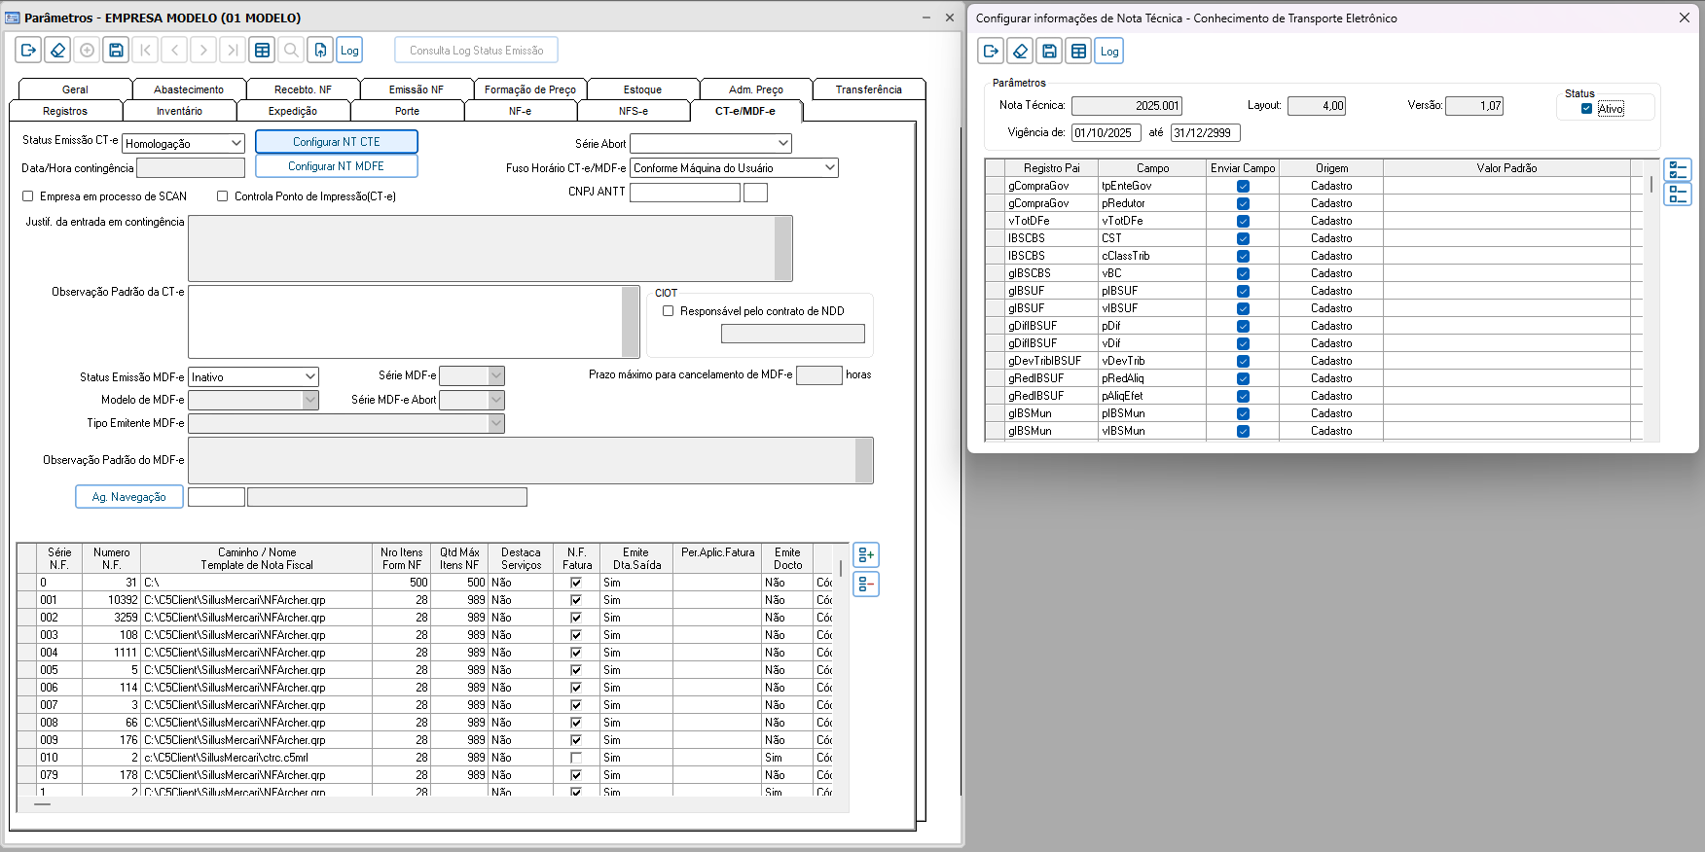
Task: Click Configurar NT MDFE button
Action: 336,166
